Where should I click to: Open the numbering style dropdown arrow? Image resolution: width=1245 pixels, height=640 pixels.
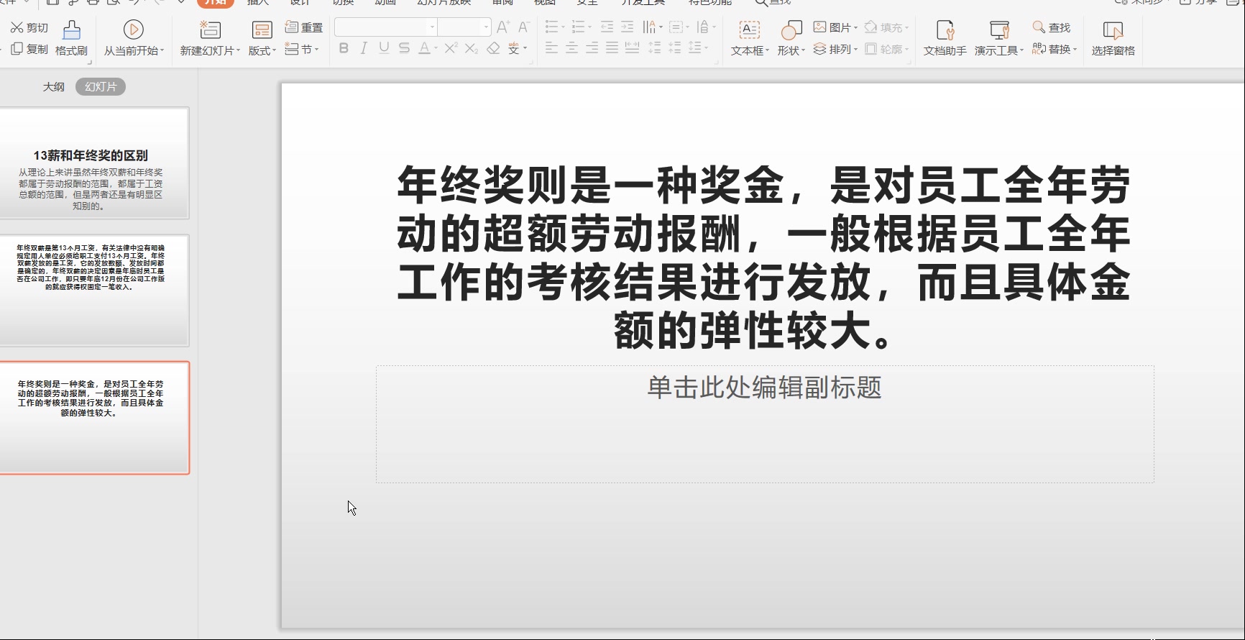tap(589, 27)
